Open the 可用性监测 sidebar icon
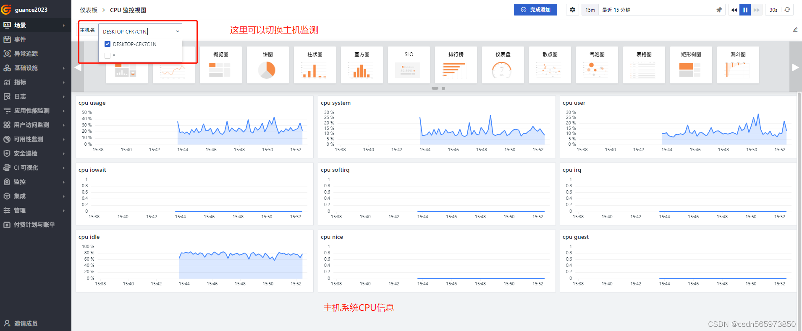This screenshot has width=802, height=331. (7, 139)
